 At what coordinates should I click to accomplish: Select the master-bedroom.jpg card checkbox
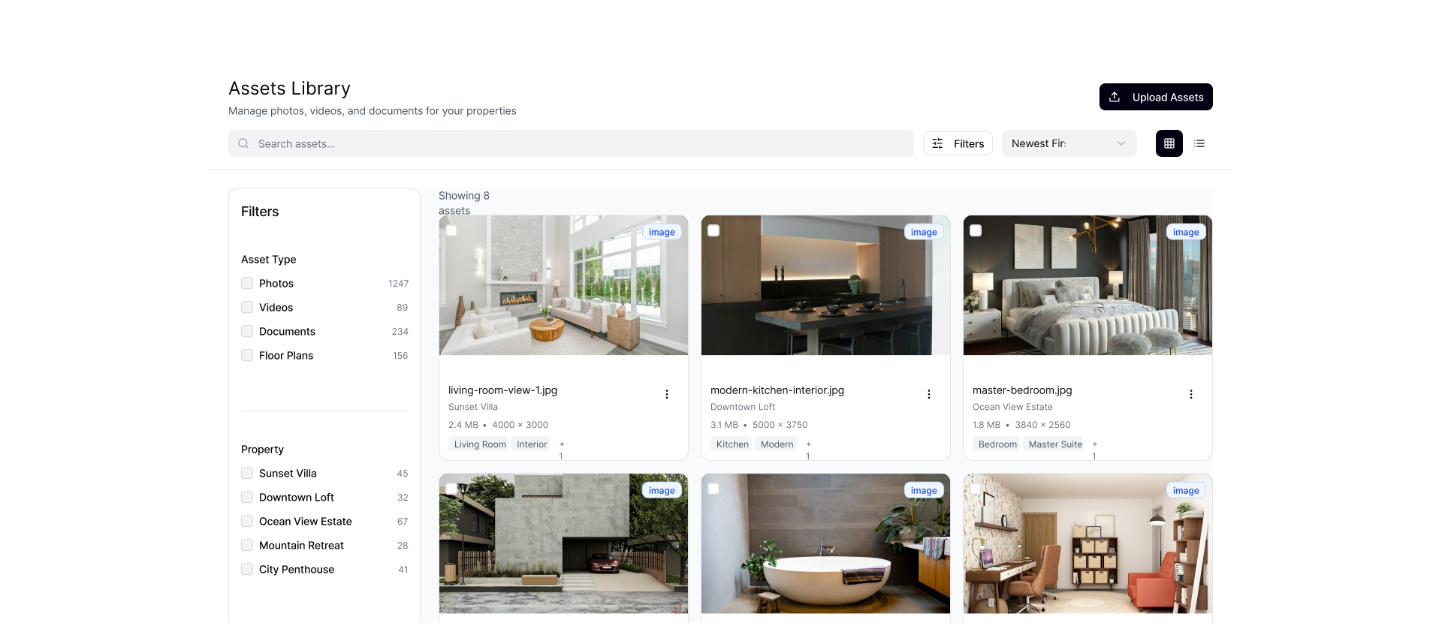[x=976, y=230]
